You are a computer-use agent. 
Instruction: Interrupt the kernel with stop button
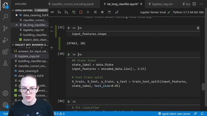81,12
